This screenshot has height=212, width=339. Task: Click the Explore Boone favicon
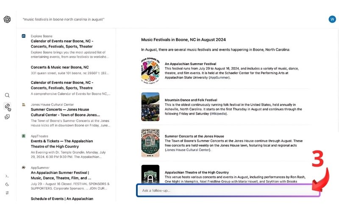pyautogui.click(x=24, y=36)
